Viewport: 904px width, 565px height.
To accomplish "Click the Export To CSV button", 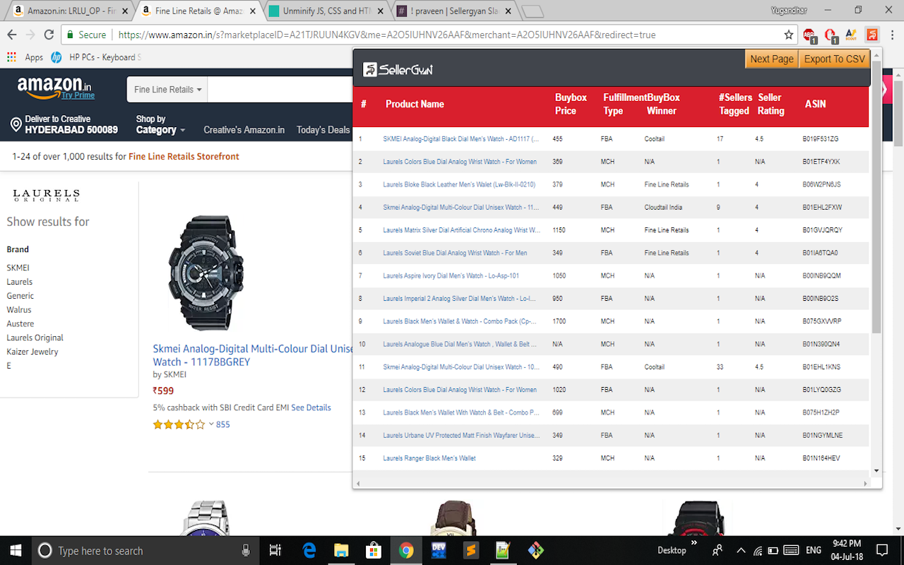I will [x=834, y=59].
